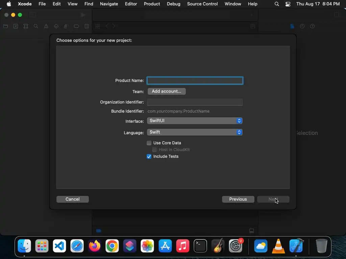Open the Help menu
Screen dimensions: 346x259
point(252,4)
